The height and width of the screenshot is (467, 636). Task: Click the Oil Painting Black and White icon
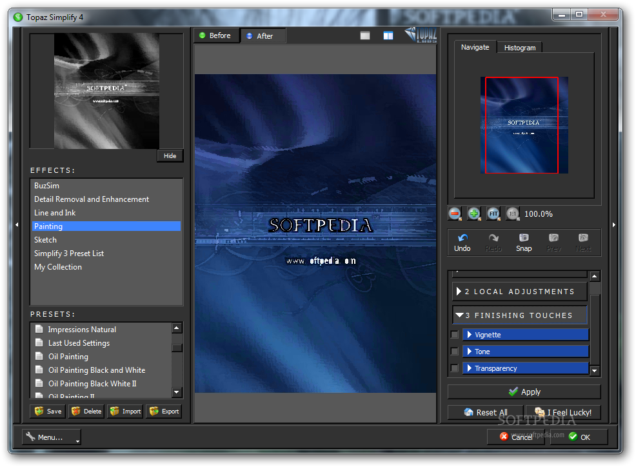[x=39, y=369]
